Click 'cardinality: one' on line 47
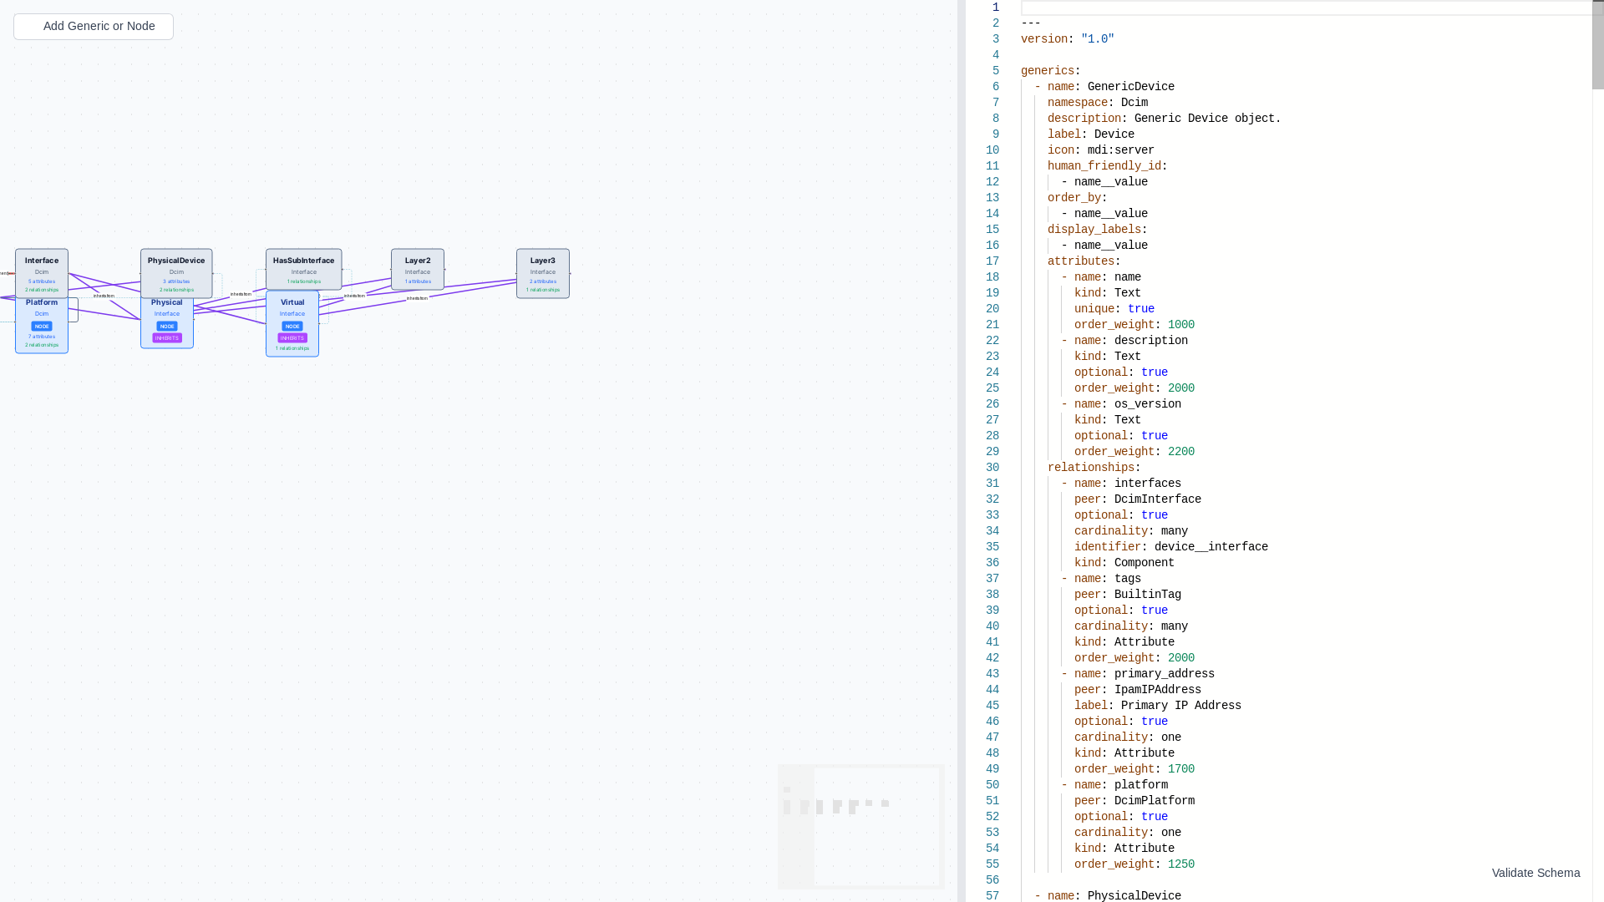 click(1128, 737)
